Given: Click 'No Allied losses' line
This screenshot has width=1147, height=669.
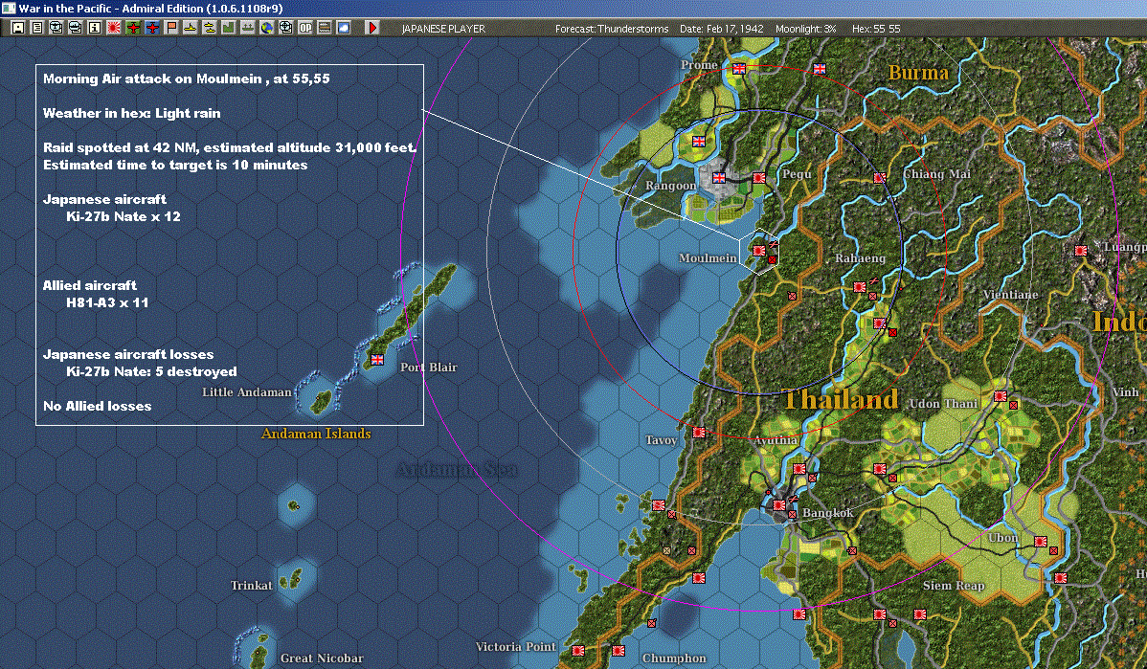Looking at the screenshot, I should pyautogui.click(x=98, y=406).
